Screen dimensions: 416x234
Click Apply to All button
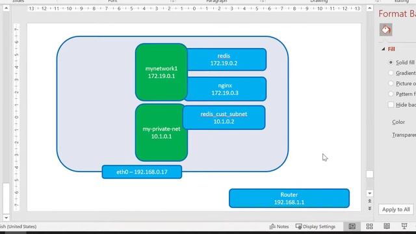pyautogui.click(x=396, y=209)
